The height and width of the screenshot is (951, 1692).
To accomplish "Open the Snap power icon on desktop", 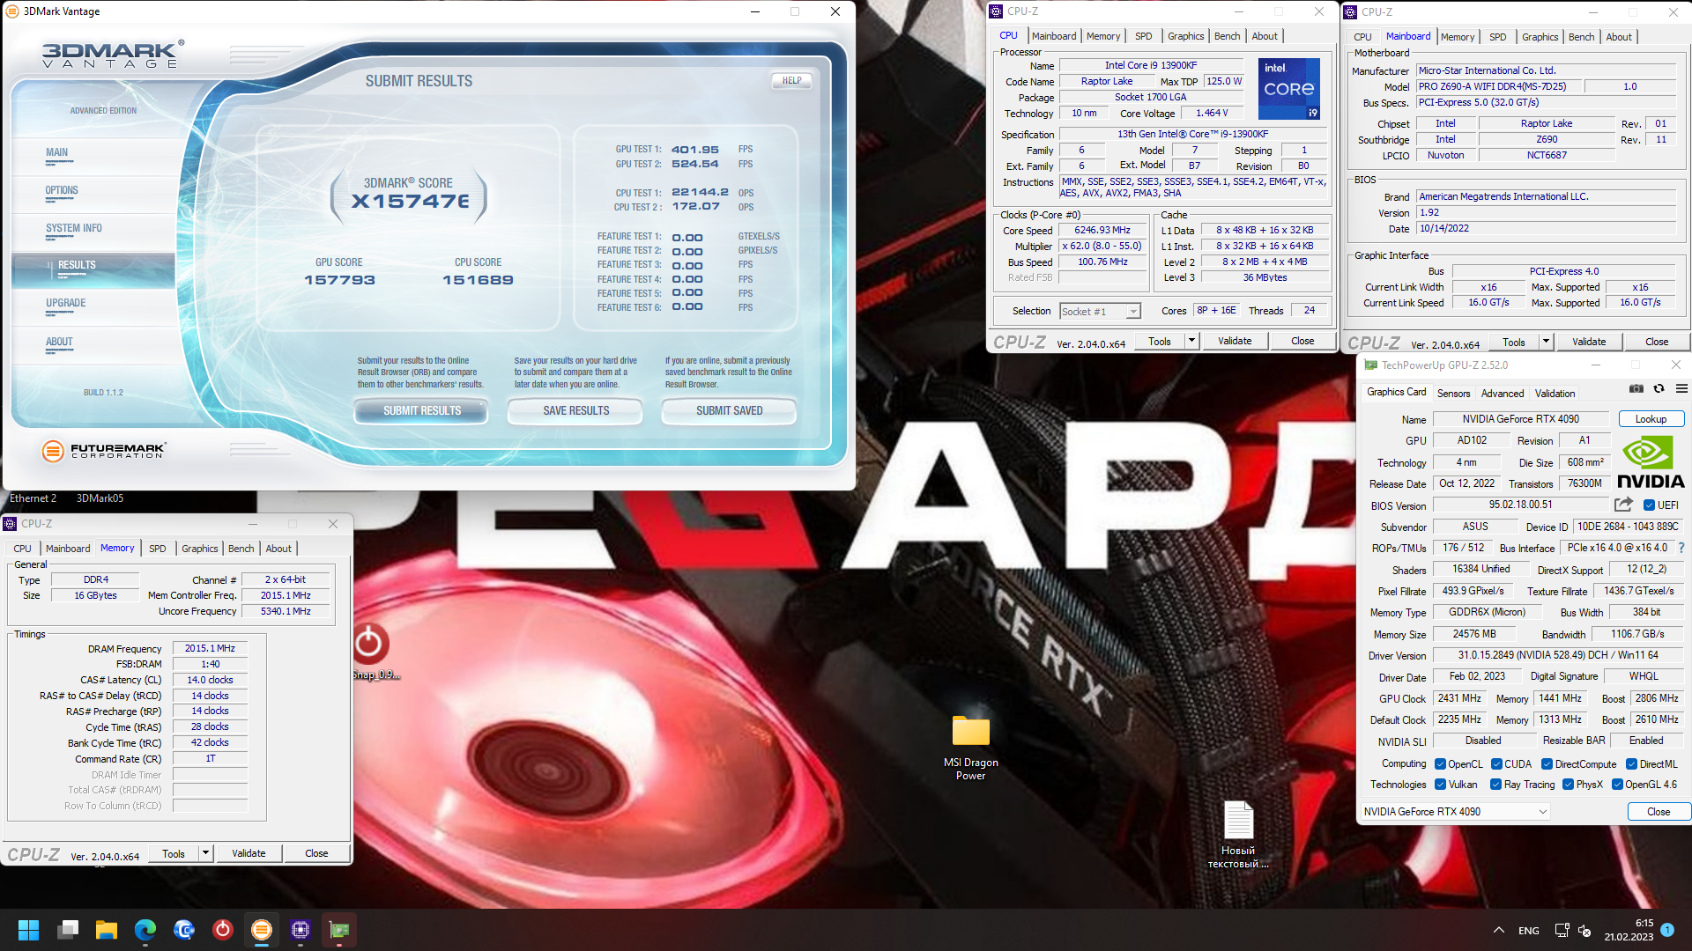I will pyautogui.click(x=371, y=645).
